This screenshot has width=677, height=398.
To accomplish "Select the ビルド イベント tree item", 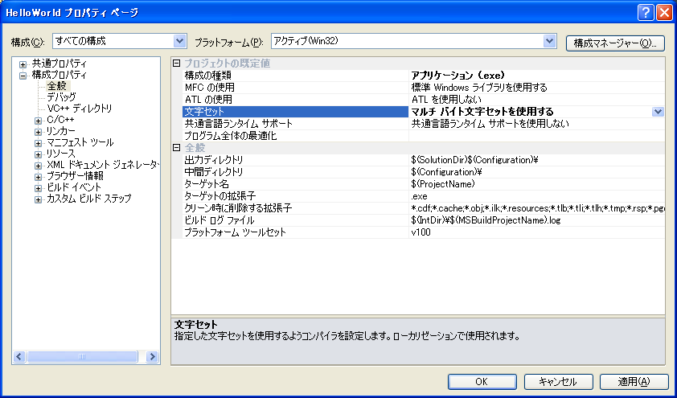I will pos(74,187).
